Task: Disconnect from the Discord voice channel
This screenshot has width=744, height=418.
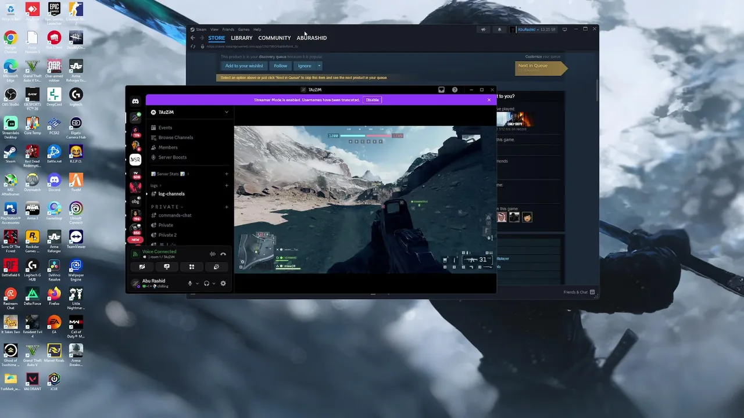Action: click(223, 254)
